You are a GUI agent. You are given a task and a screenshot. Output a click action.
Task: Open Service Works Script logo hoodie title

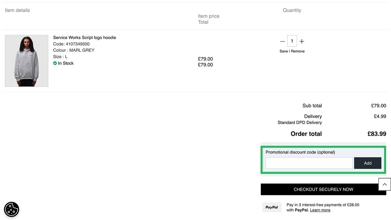[85, 38]
